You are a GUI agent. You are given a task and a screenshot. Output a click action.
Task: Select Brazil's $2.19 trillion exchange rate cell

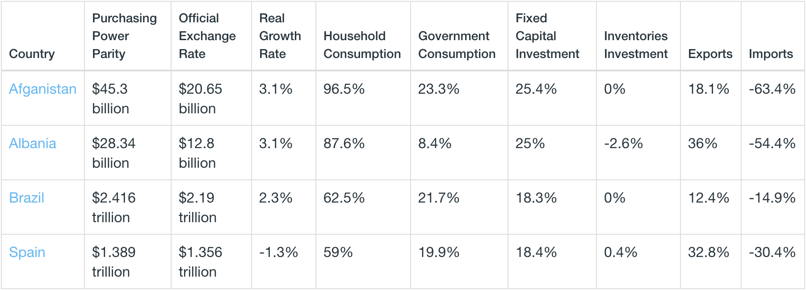pos(197,207)
